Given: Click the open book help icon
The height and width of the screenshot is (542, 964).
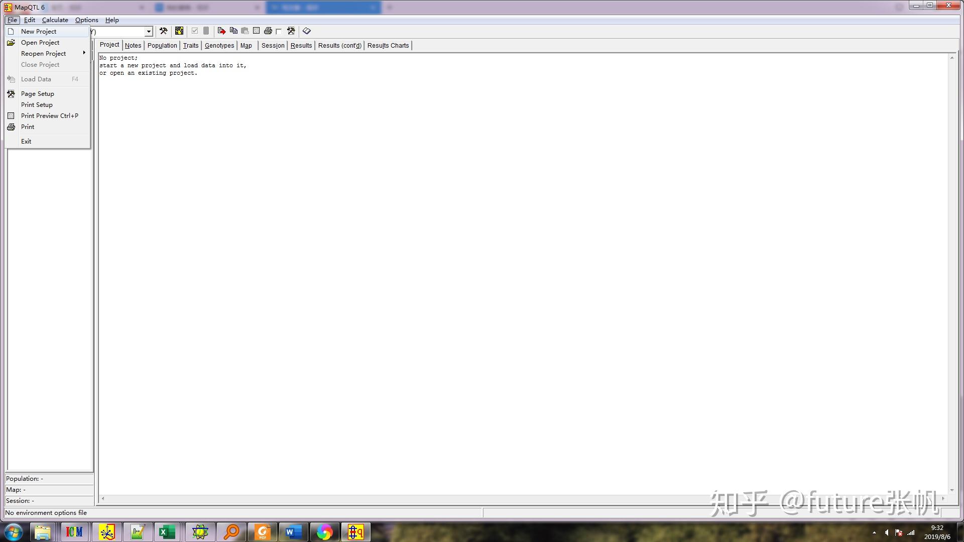Looking at the screenshot, I should (307, 31).
